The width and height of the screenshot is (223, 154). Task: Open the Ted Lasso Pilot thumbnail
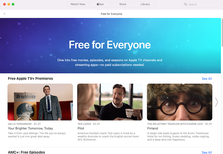click(x=110, y=102)
